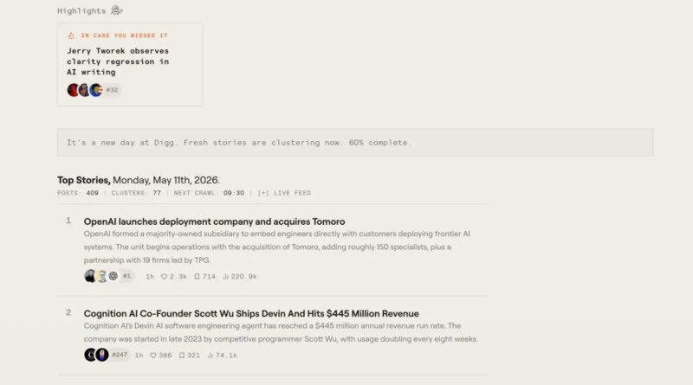The image size is (693, 385).
Task: Click the Cognition story summary paragraph
Action: point(281,332)
